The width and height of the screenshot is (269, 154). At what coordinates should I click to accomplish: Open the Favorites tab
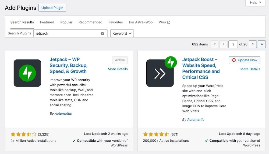click(116, 22)
